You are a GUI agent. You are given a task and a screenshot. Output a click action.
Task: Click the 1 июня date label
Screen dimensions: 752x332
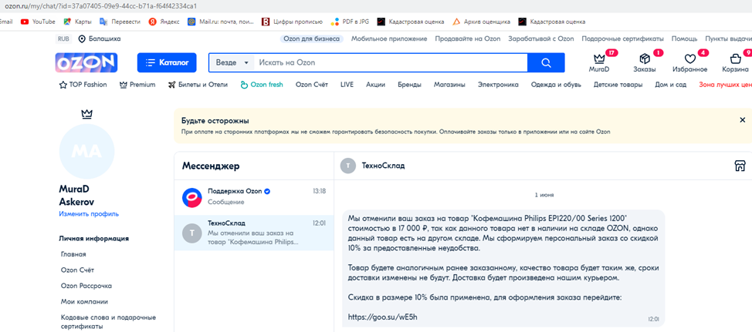(x=544, y=195)
